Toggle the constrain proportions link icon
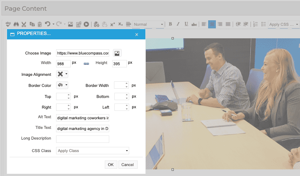 pyautogui.click(x=86, y=64)
